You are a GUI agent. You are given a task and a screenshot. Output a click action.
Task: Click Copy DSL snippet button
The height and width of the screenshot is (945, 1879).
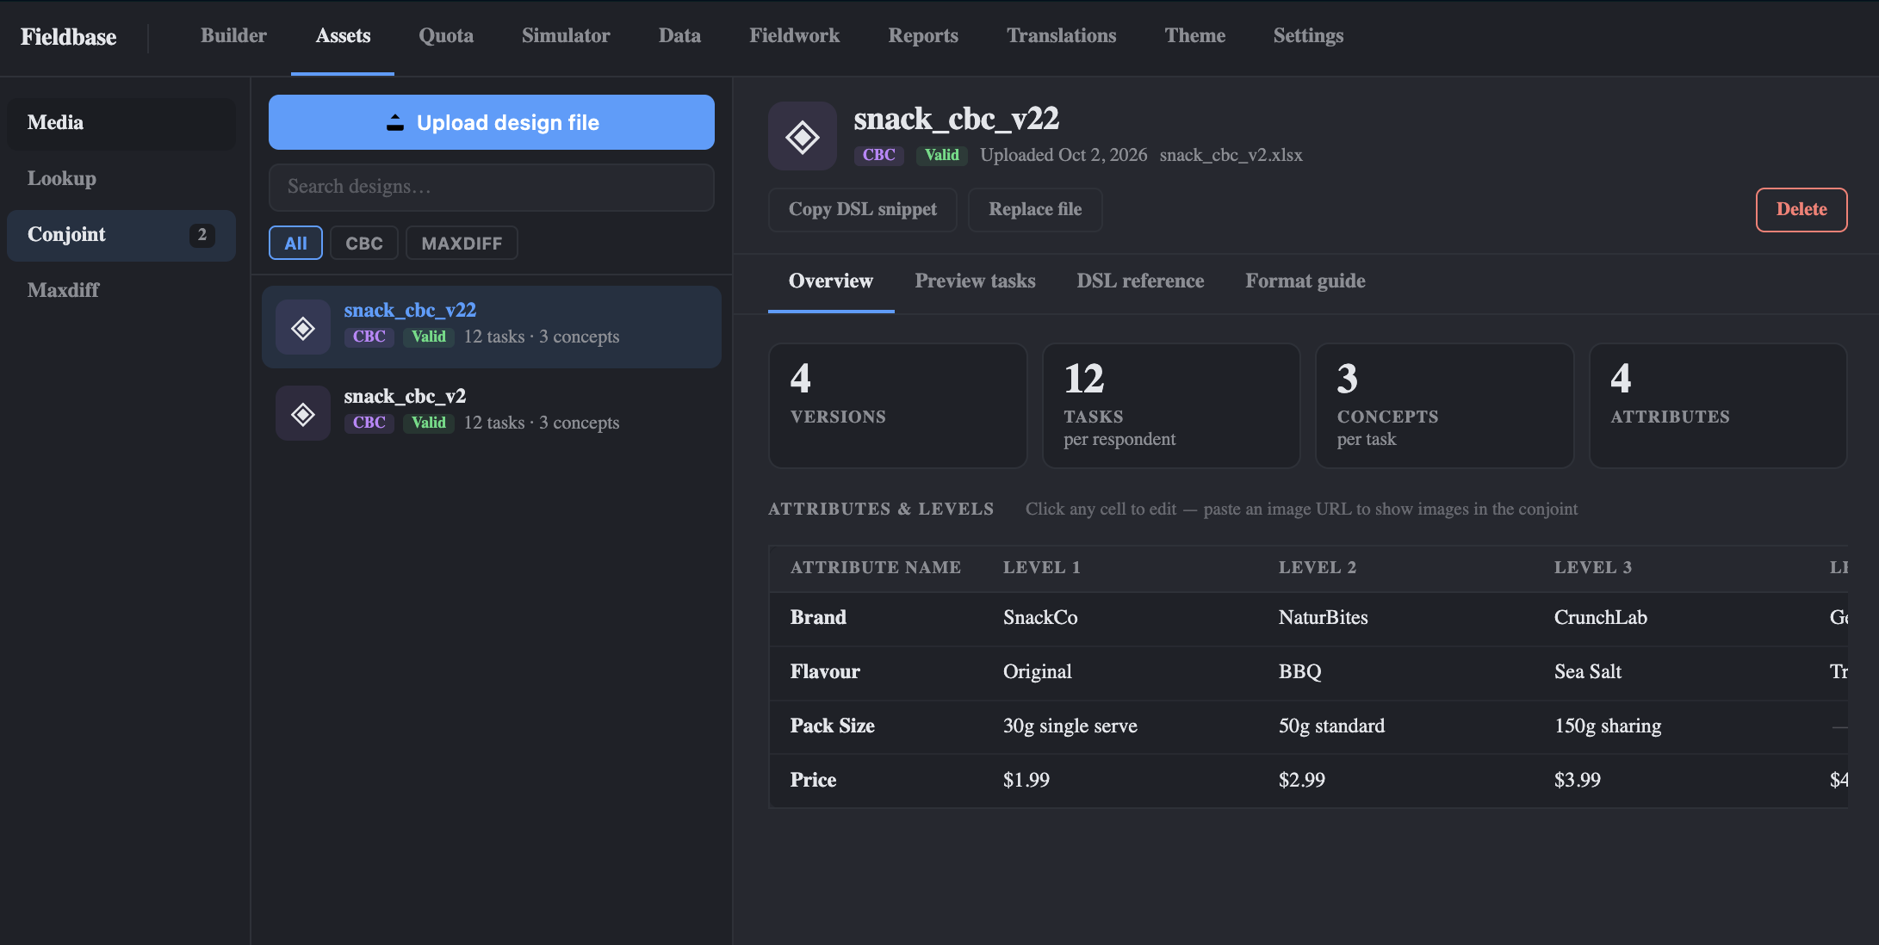click(863, 209)
